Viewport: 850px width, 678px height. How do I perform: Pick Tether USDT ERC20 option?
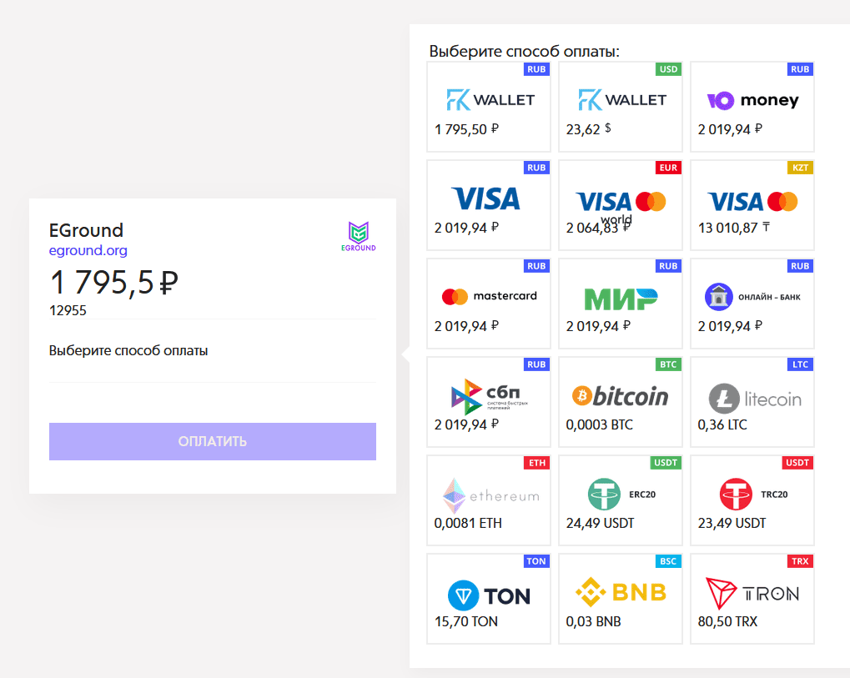pyautogui.click(x=620, y=500)
